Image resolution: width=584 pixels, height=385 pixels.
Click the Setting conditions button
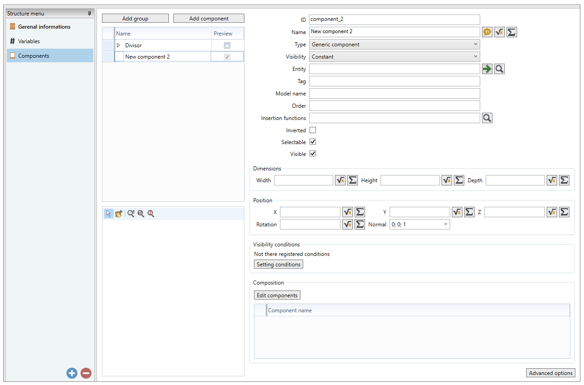click(x=279, y=265)
